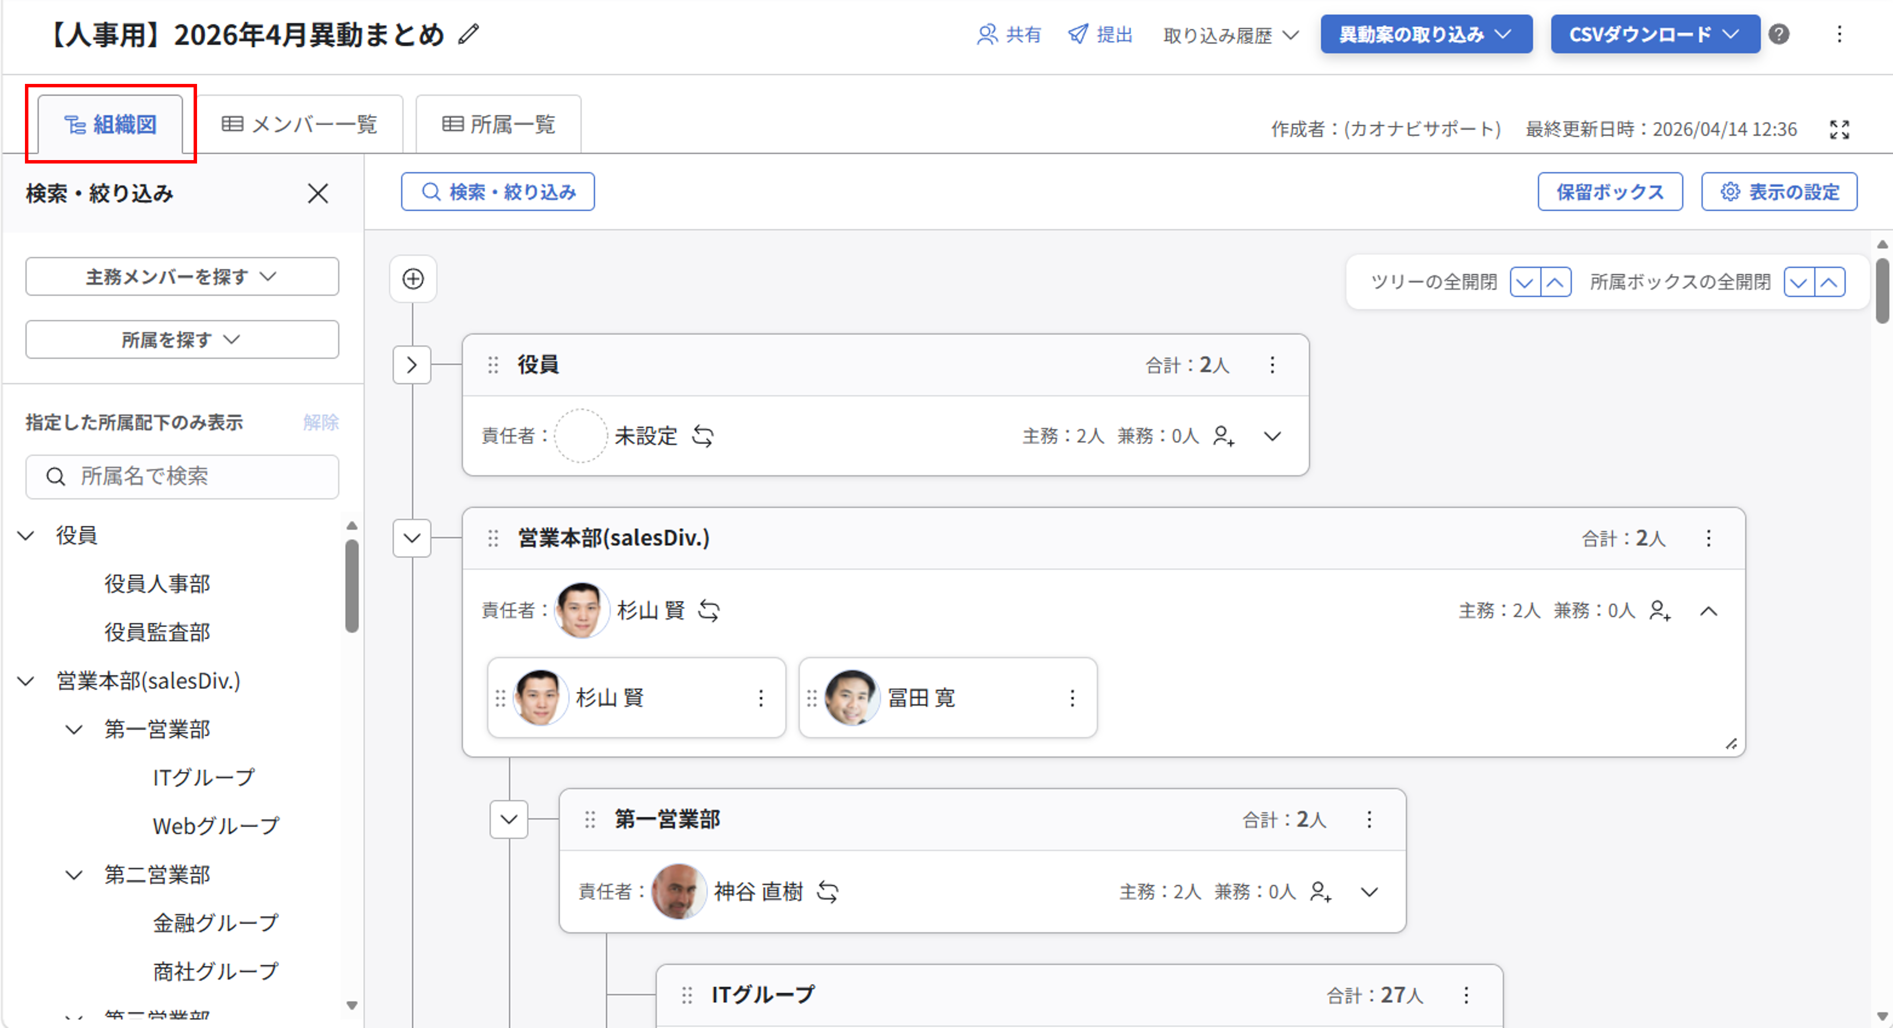
Task: Open the 第一営業部 box three-dot menu
Action: tap(1369, 819)
